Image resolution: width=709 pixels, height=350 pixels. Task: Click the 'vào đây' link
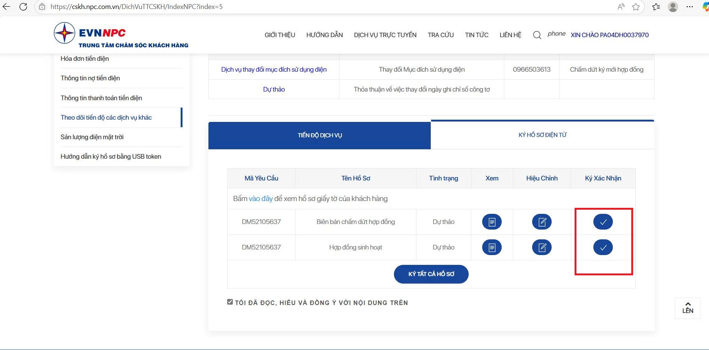pos(261,199)
